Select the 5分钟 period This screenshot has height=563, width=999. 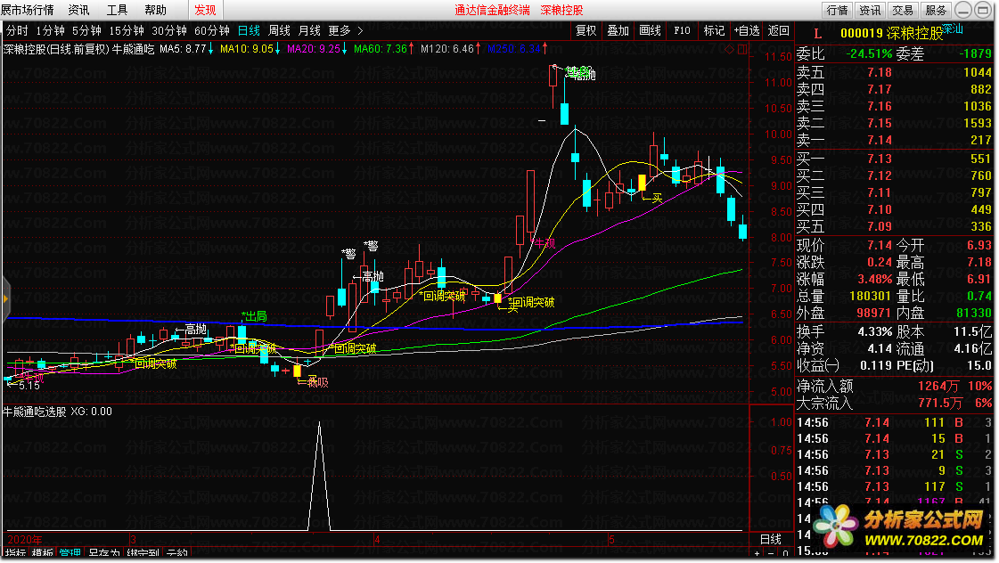(x=86, y=30)
